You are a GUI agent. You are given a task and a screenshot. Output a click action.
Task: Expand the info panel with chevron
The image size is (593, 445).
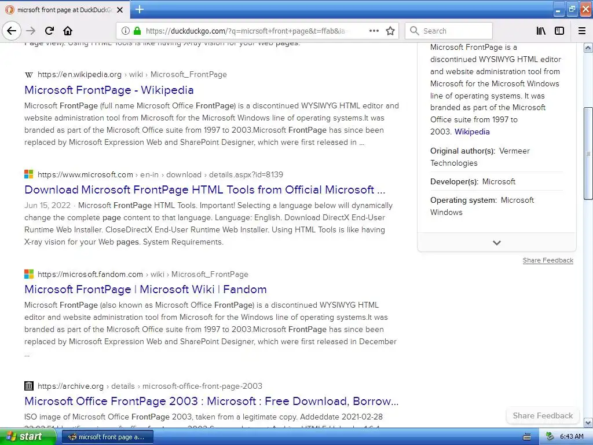(496, 243)
